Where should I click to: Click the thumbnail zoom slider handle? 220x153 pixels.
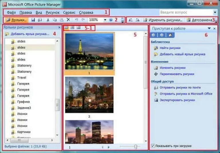(x=136, y=147)
